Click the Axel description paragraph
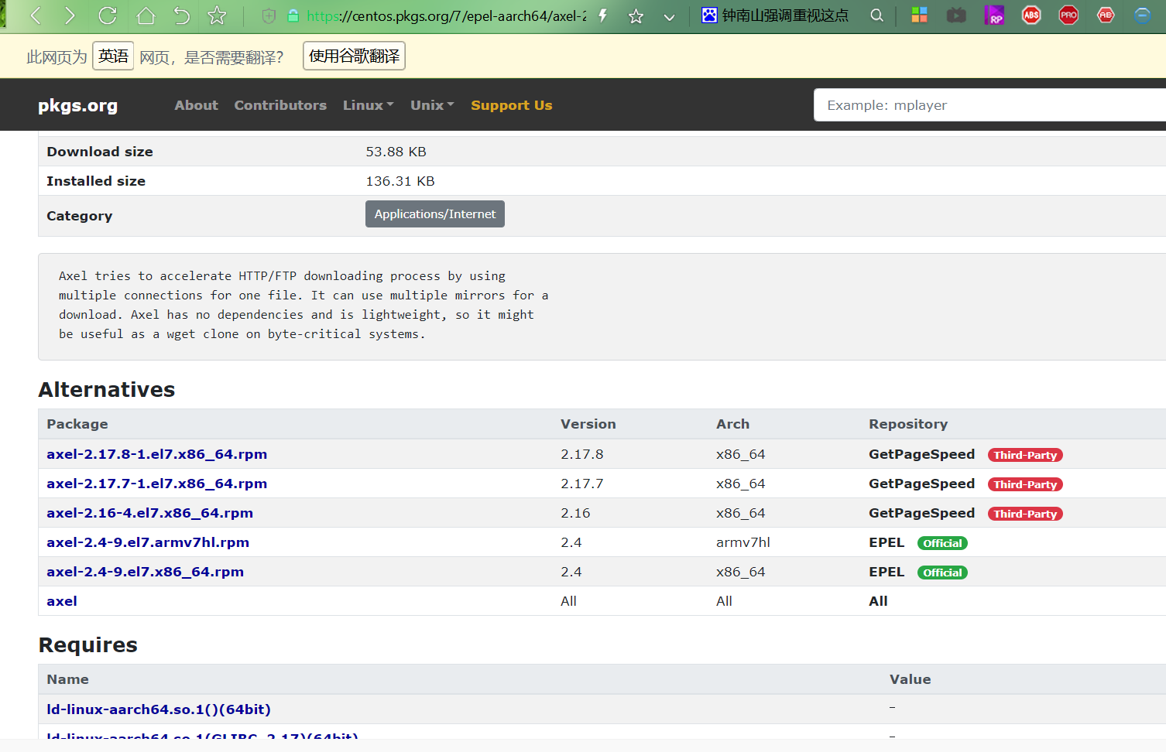 (304, 305)
